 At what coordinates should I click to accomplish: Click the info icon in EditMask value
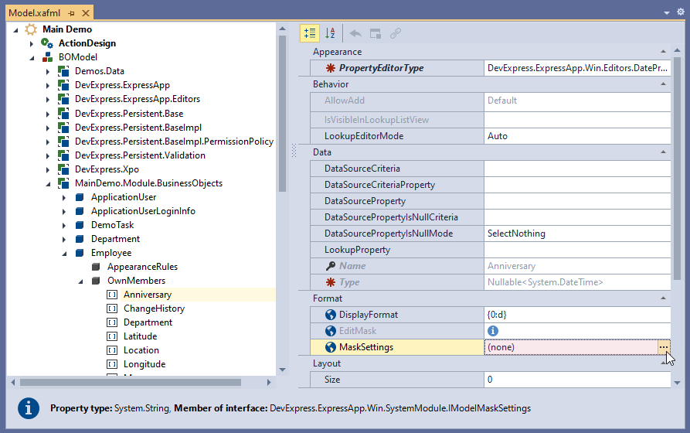click(x=493, y=331)
